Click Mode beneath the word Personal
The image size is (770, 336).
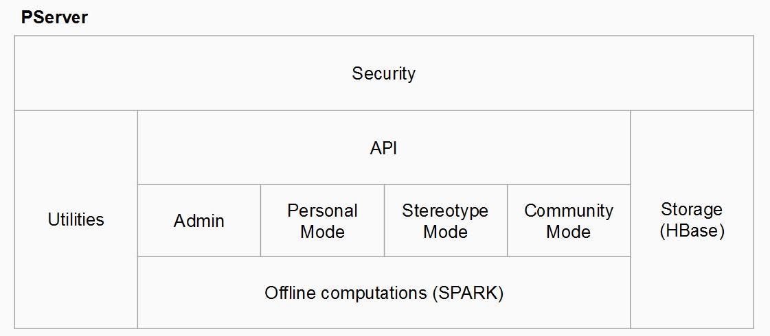coord(322,232)
